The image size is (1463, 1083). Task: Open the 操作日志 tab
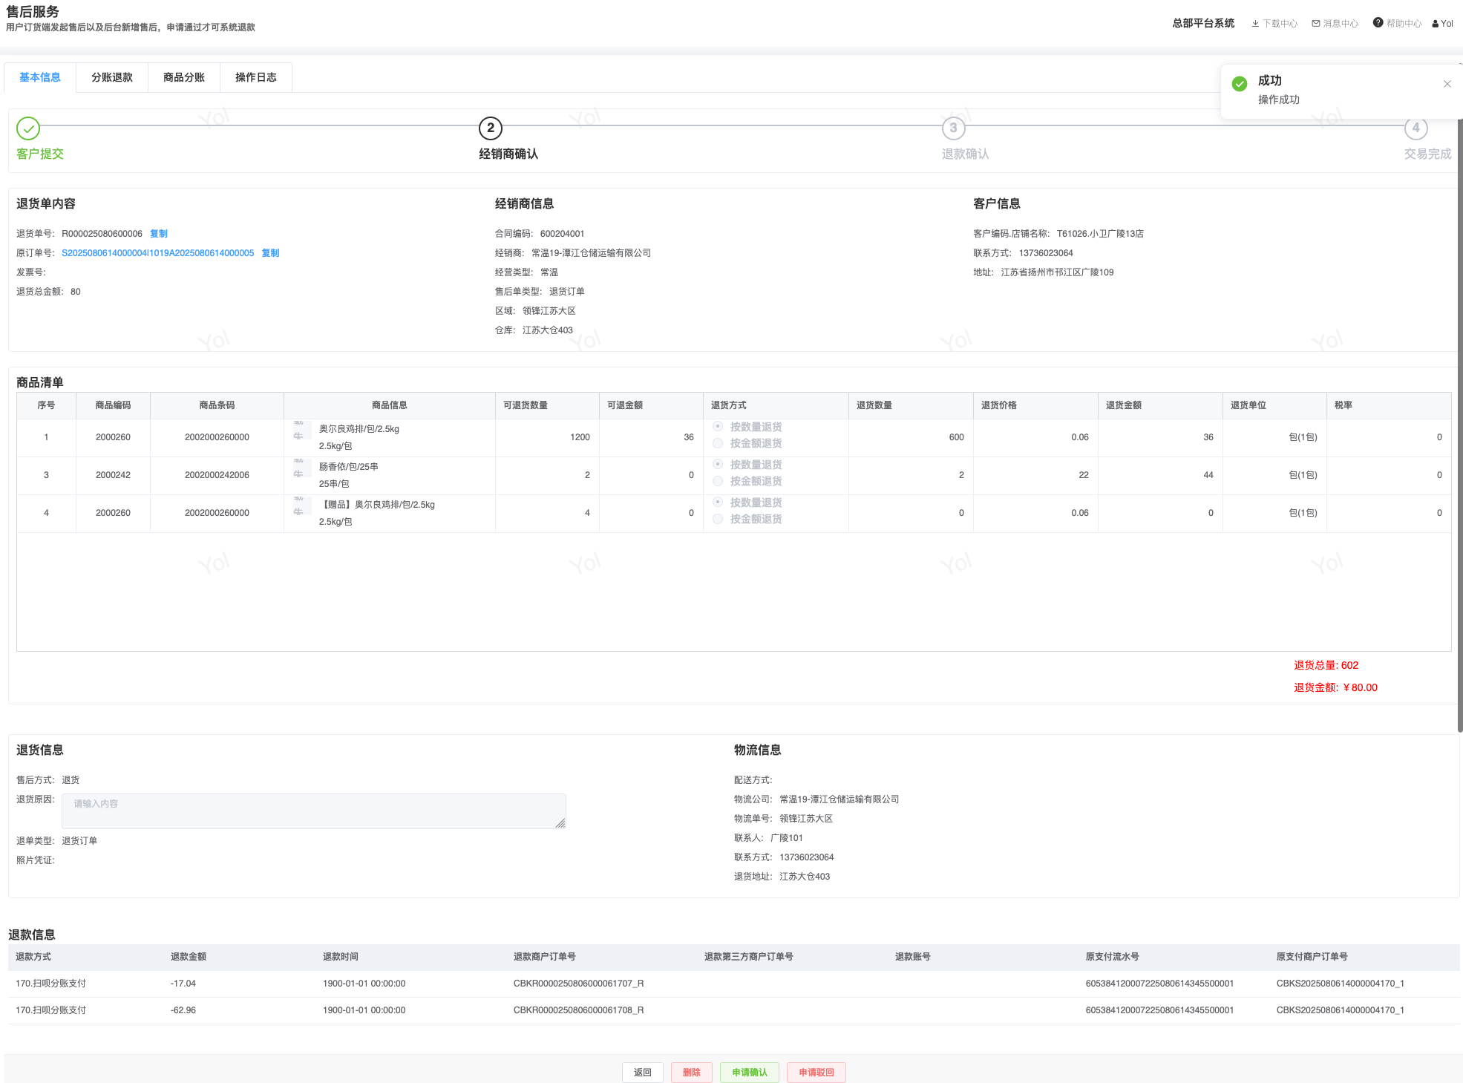[256, 77]
